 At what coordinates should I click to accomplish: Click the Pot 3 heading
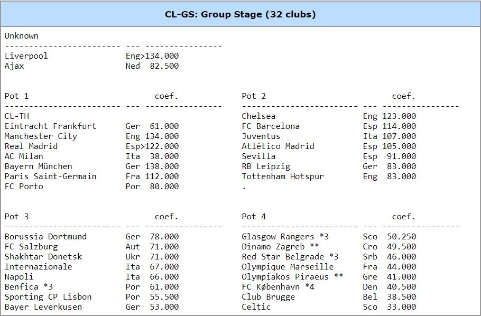tap(16, 217)
